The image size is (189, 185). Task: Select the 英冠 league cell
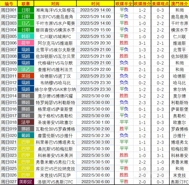click(26, 76)
